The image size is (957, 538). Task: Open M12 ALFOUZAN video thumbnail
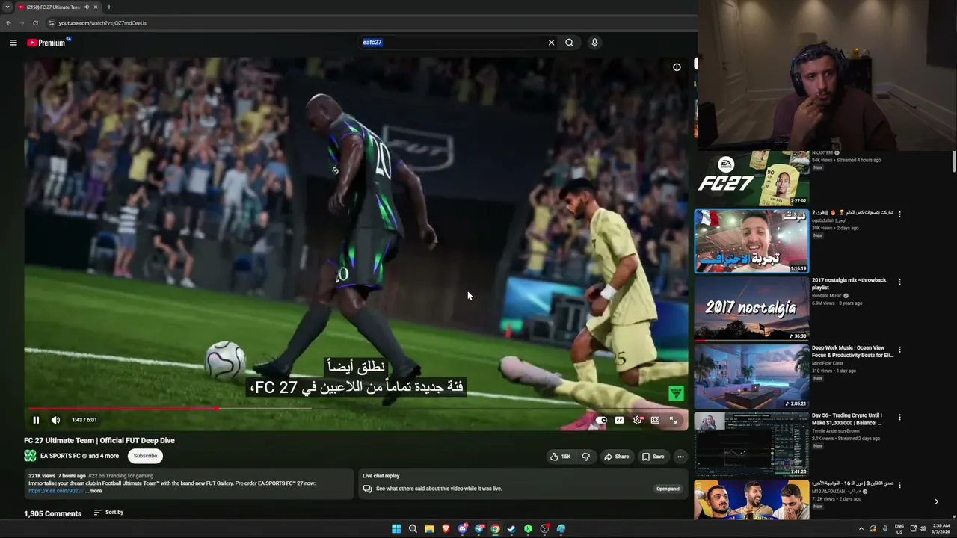[751, 500]
